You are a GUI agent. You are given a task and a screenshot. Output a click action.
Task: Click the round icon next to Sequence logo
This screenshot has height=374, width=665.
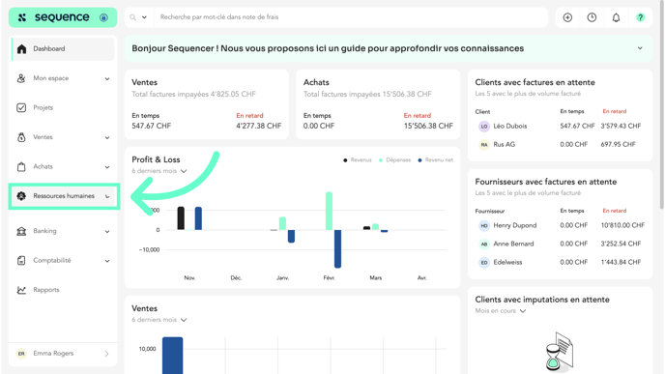coord(103,17)
